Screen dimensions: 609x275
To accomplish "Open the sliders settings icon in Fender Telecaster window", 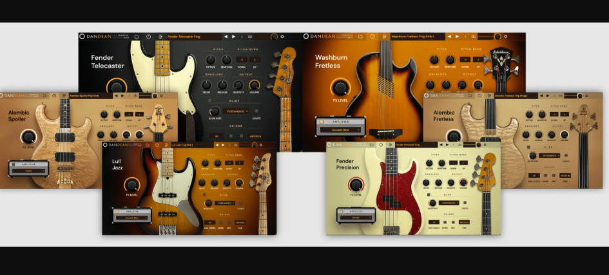I will coord(160,37).
